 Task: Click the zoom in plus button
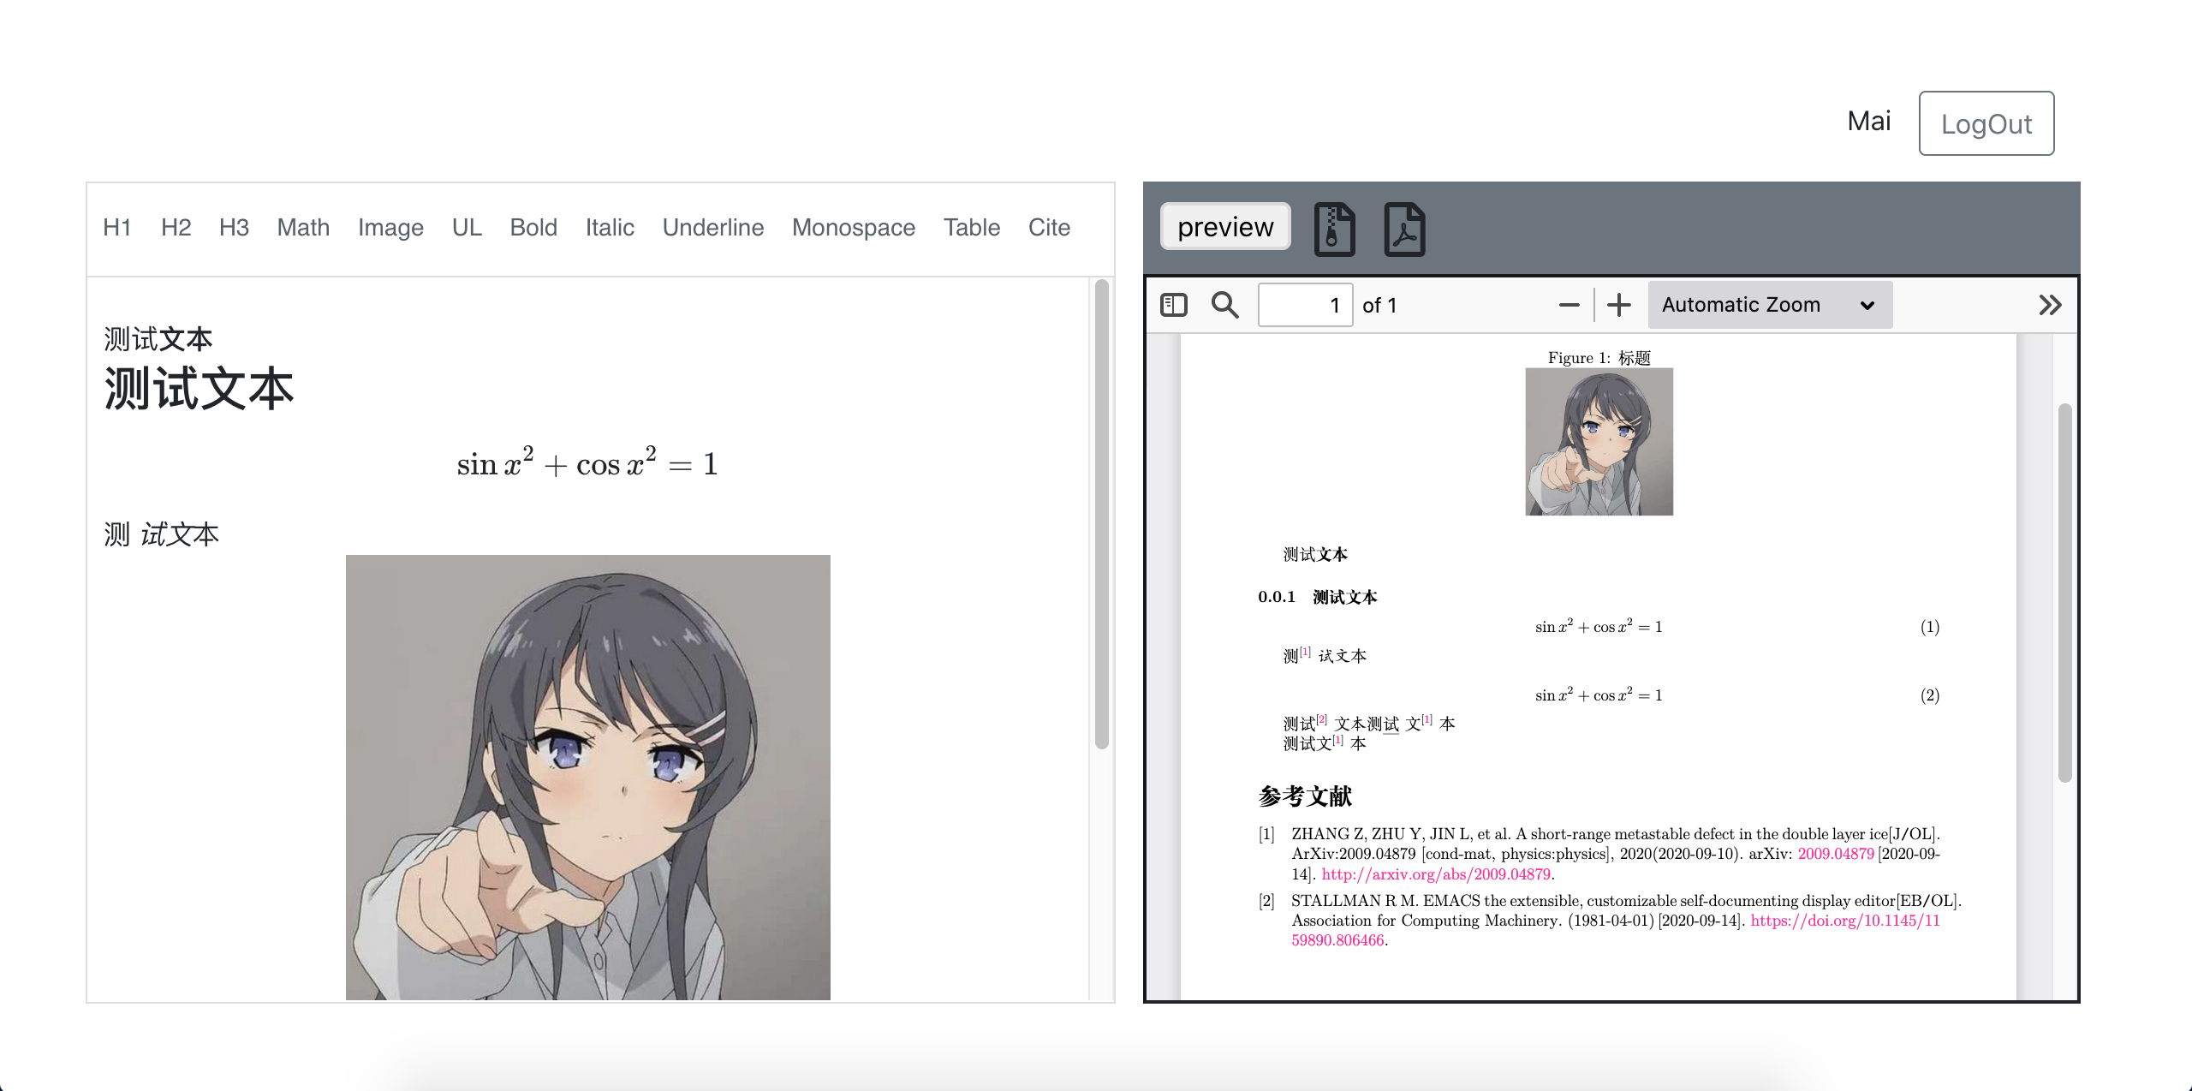(1622, 305)
